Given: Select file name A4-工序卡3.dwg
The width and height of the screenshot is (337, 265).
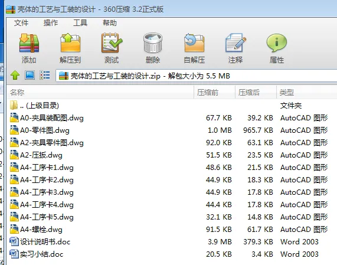Looking at the screenshot, I should [47, 192].
